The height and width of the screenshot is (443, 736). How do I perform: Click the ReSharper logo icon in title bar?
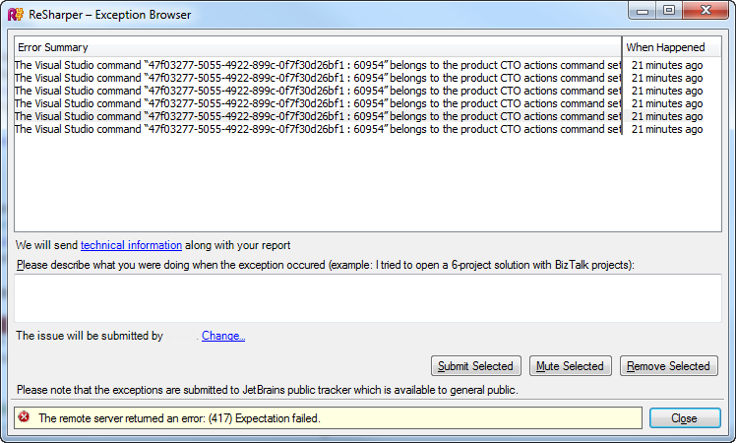(x=16, y=15)
